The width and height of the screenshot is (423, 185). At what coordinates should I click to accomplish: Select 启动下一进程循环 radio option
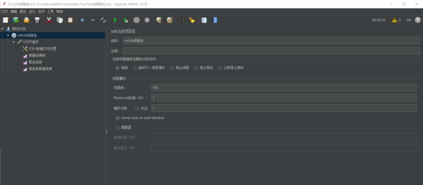[x=135, y=68]
